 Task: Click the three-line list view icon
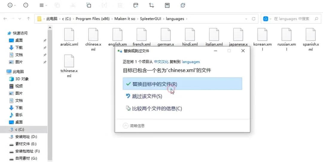click(42, 6)
